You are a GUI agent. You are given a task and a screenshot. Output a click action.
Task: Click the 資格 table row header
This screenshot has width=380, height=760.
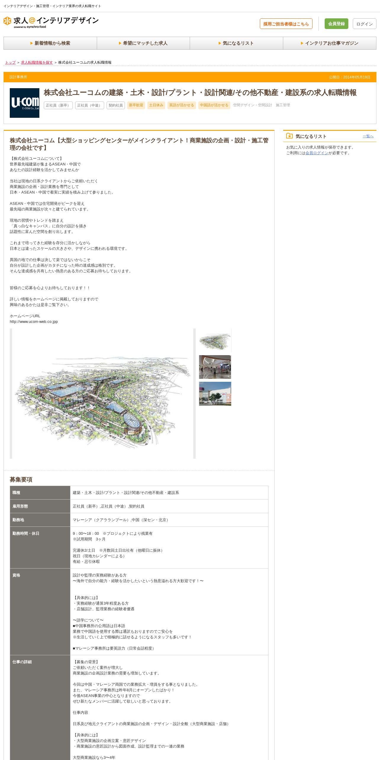coord(40,612)
